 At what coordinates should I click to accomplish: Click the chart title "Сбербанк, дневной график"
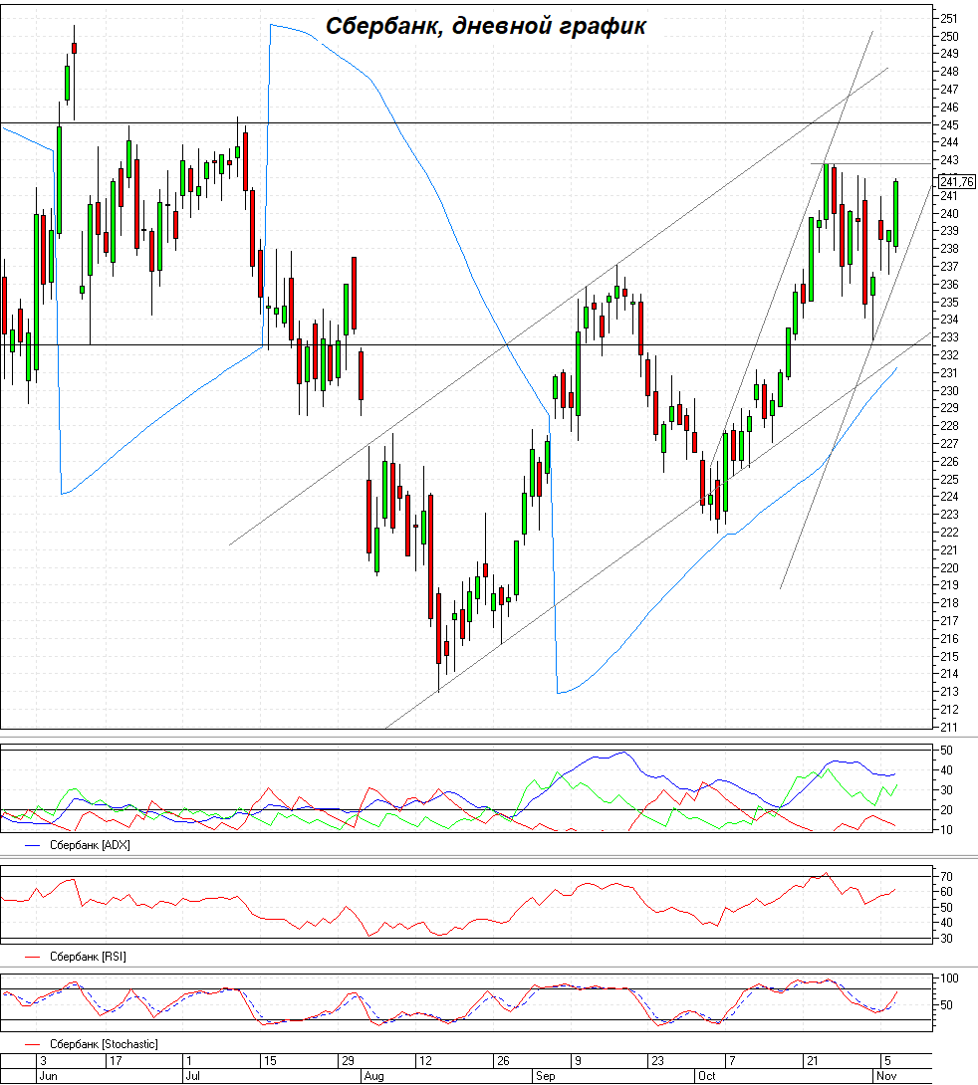pos(486,26)
